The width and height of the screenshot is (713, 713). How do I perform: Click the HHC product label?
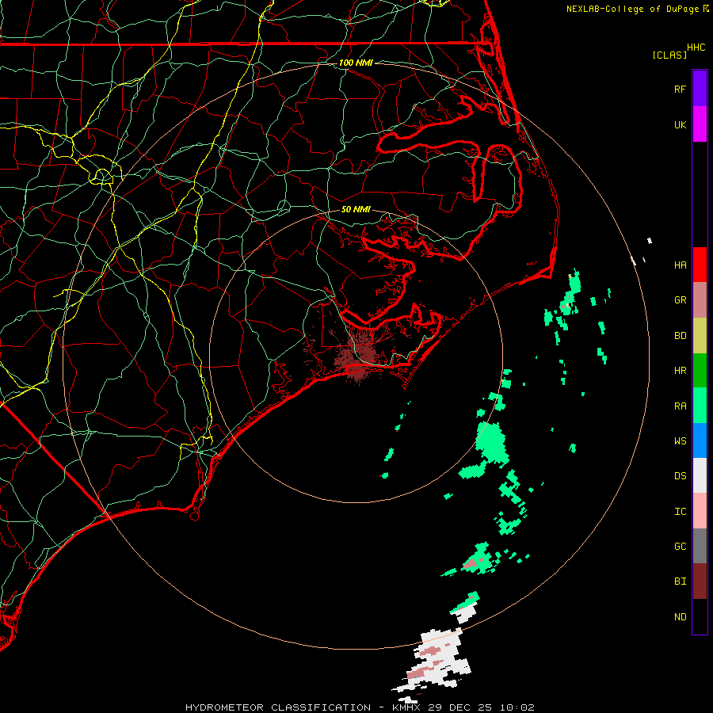coord(696,48)
